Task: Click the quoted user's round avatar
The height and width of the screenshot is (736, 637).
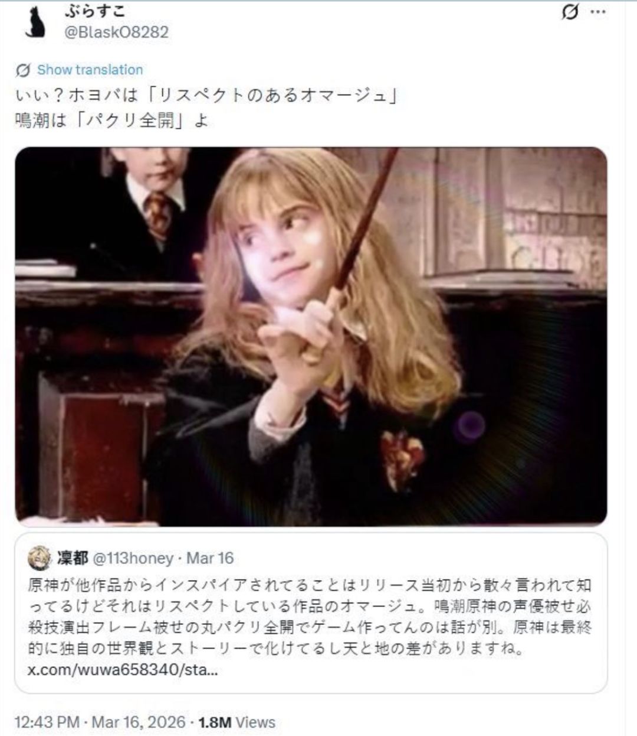Action: coord(40,558)
